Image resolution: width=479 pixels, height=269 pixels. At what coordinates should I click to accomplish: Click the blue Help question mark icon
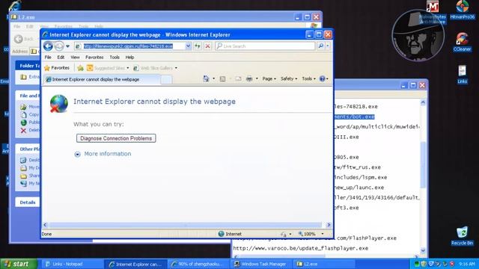(322, 78)
